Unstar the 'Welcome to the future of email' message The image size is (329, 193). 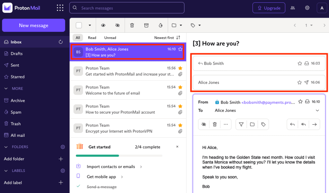point(180,87)
